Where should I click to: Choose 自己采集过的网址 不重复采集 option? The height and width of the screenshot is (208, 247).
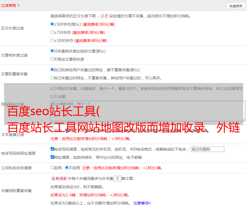point(52,78)
